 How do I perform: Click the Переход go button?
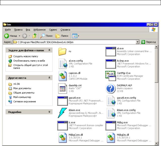point(148,42)
